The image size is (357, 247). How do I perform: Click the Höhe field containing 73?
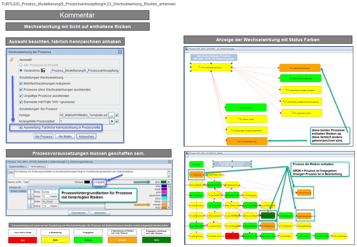45,196
